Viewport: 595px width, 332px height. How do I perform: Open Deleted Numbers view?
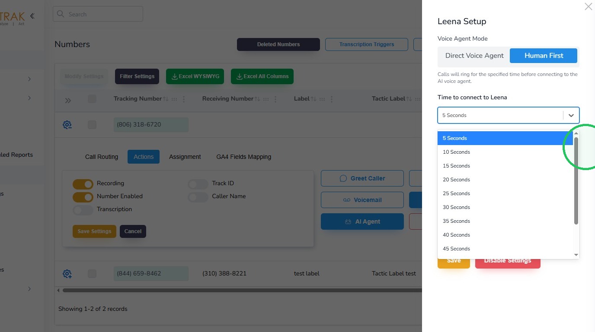click(278, 44)
